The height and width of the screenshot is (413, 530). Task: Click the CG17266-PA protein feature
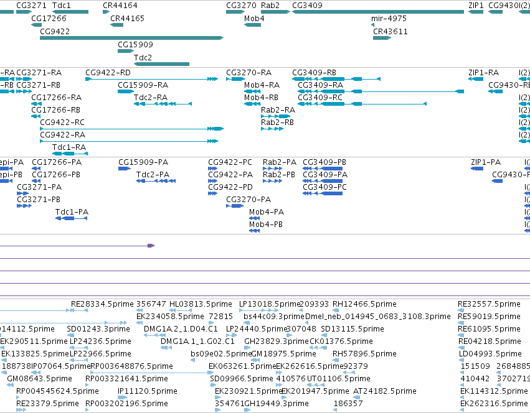pos(36,169)
